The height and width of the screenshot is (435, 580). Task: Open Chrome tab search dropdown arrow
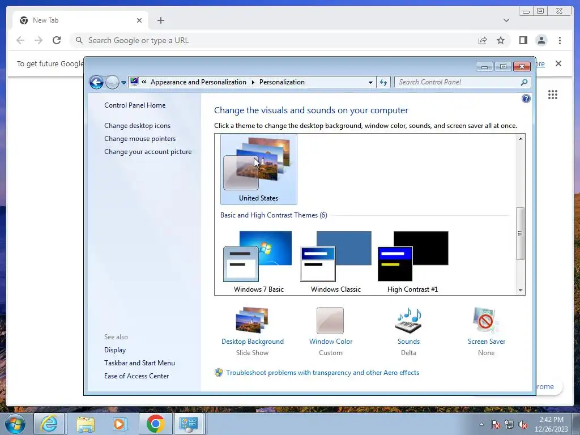click(x=506, y=20)
